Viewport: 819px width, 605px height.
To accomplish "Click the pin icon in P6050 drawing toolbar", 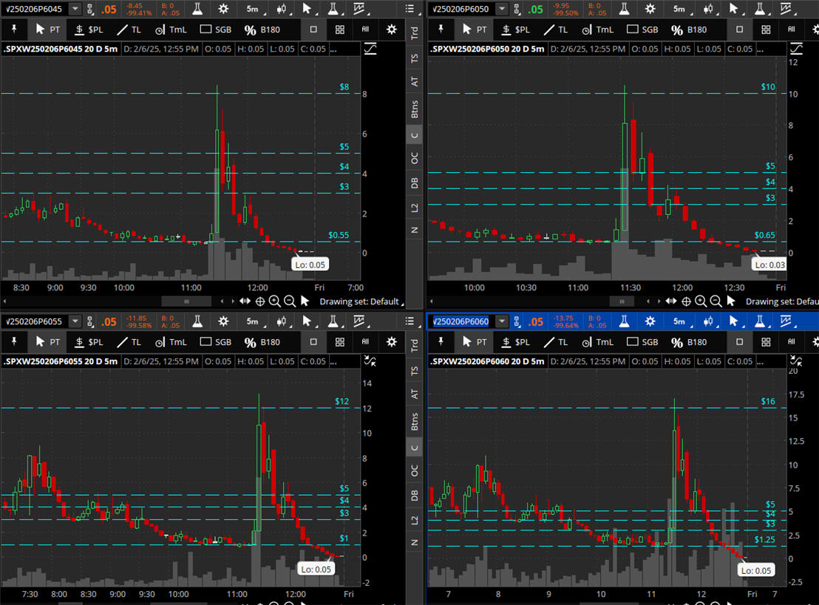I will [x=442, y=30].
